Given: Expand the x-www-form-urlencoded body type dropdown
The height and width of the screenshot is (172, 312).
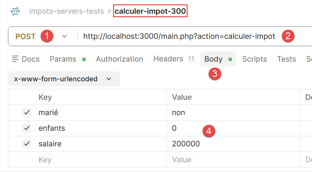Looking at the screenshot, I should [64, 79].
